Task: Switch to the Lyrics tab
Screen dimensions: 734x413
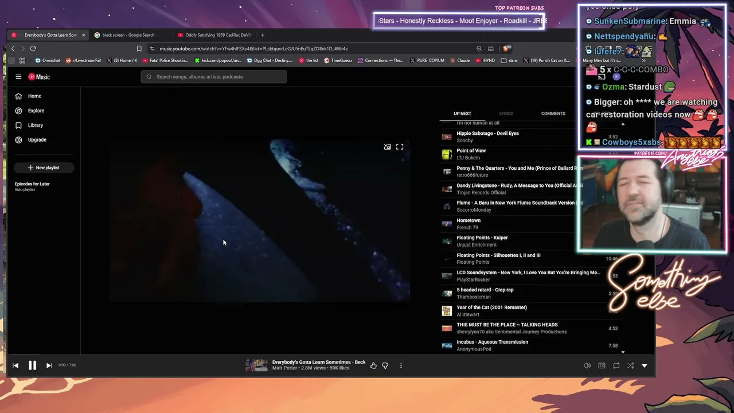Action: click(x=506, y=114)
